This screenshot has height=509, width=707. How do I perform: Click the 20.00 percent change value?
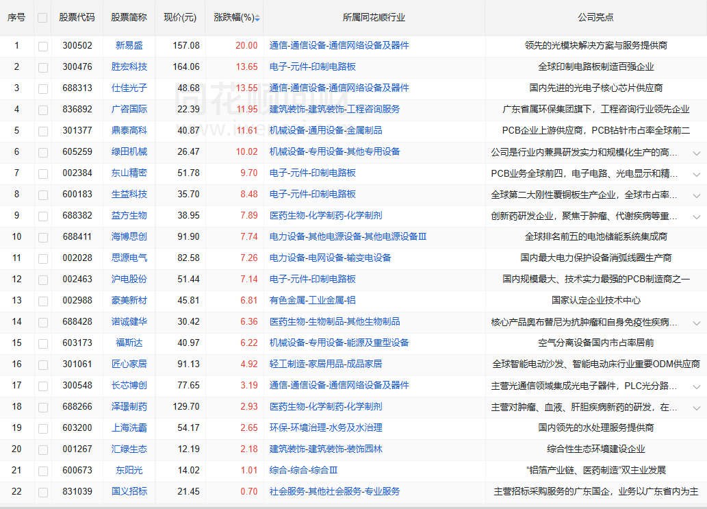click(246, 46)
